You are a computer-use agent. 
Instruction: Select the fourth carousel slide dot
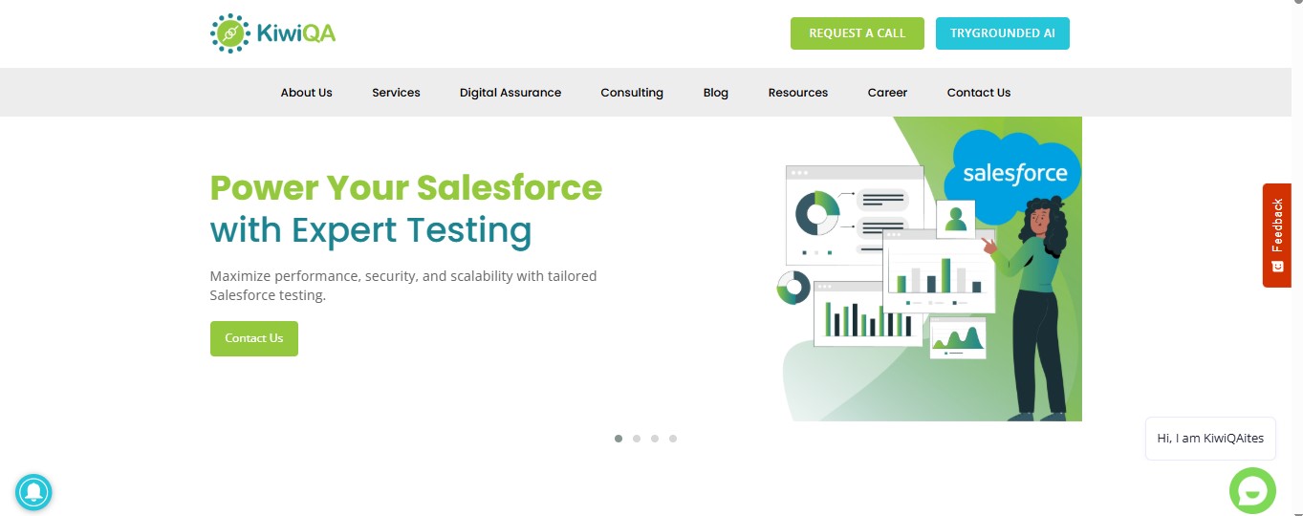(673, 439)
